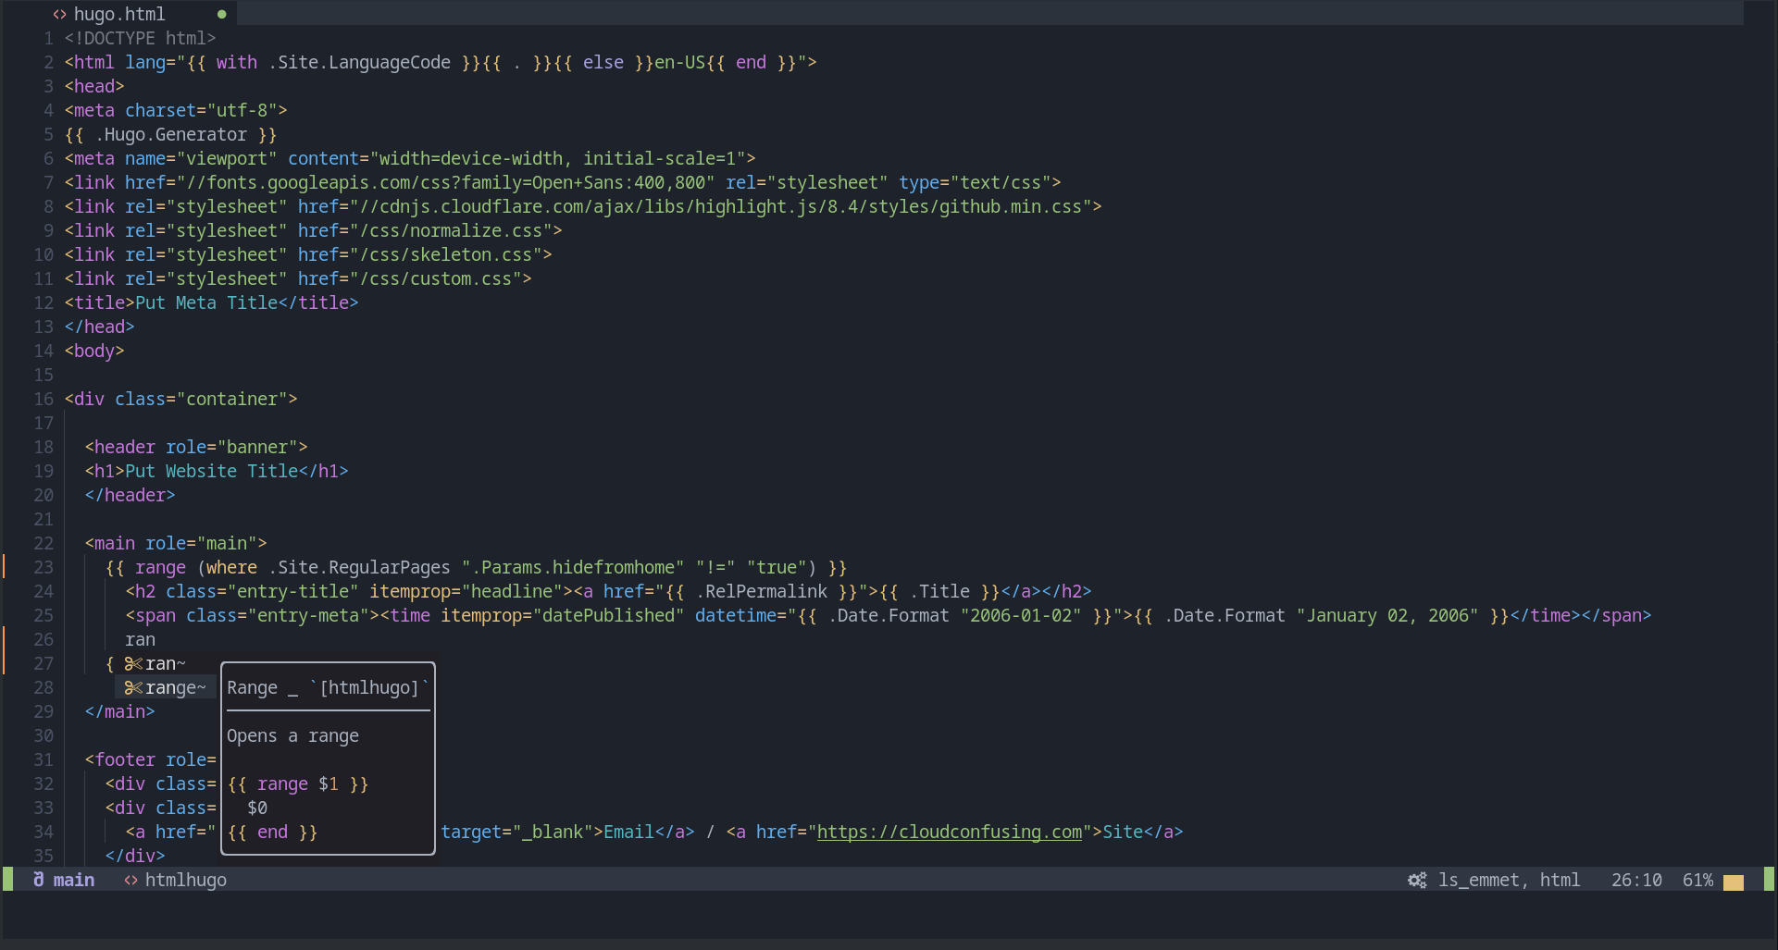Image resolution: width=1778 pixels, height=950 pixels.
Task: Click the .Site.LanguageCode expression on line 2
Action: tap(359, 62)
